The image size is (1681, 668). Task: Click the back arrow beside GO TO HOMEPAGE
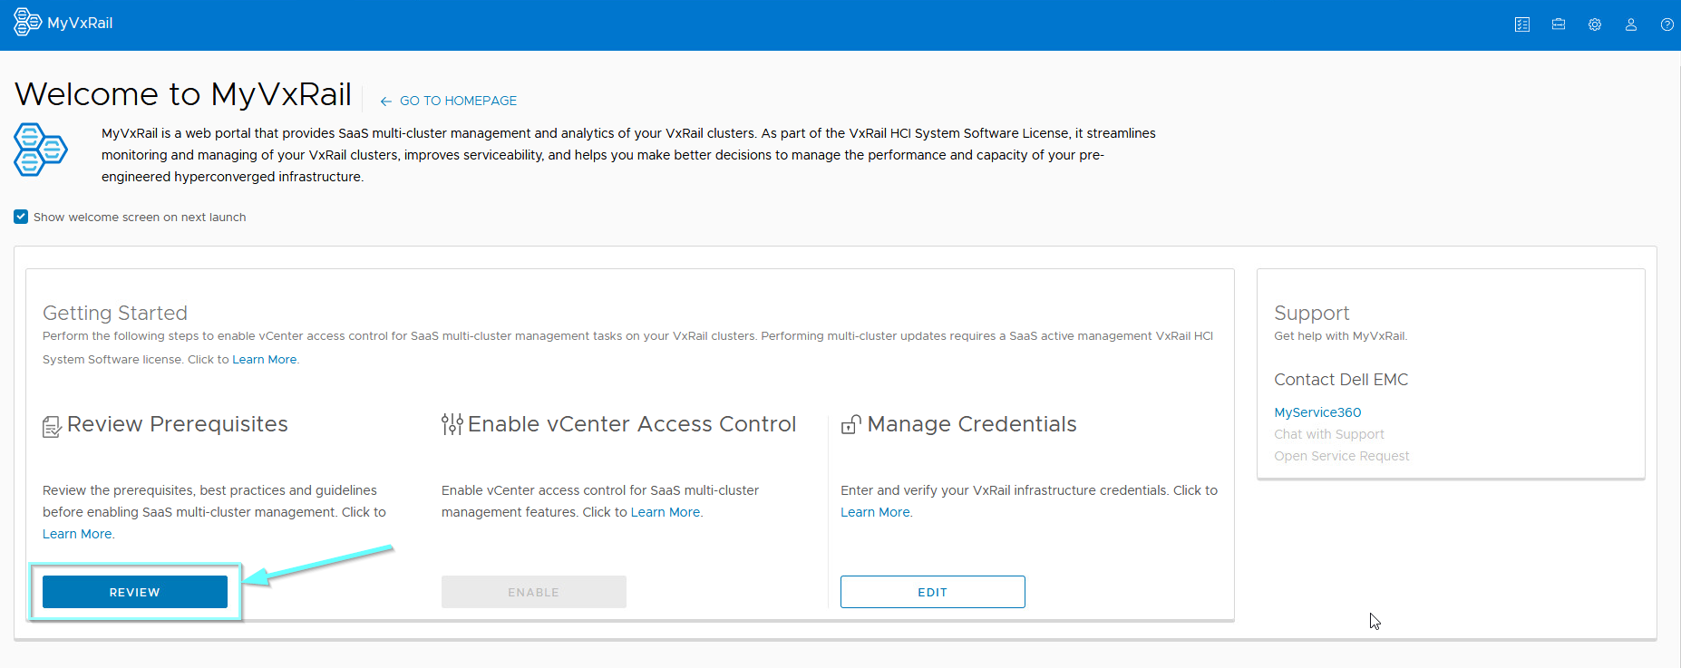tap(386, 102)
